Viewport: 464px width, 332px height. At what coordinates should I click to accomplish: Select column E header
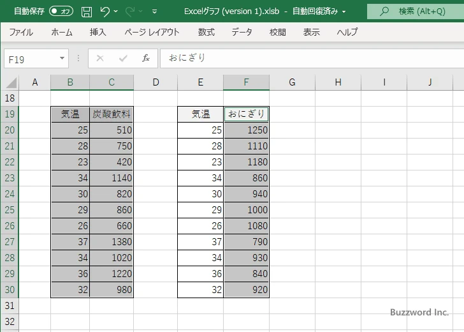[200, 82]
